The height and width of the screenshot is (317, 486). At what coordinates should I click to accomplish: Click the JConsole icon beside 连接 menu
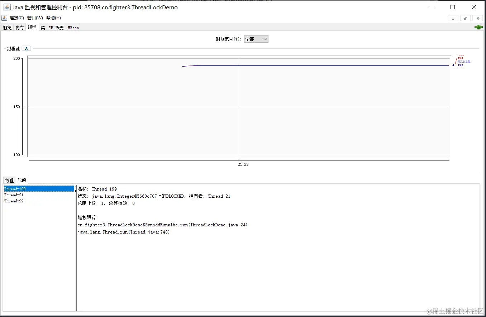point(4,18)
